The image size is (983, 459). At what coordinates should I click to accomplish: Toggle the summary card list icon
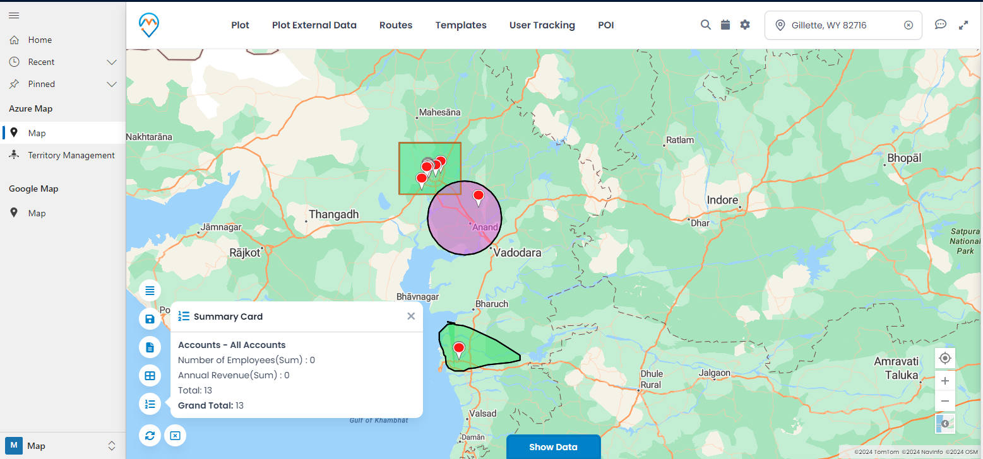click(x=150, y=404)
